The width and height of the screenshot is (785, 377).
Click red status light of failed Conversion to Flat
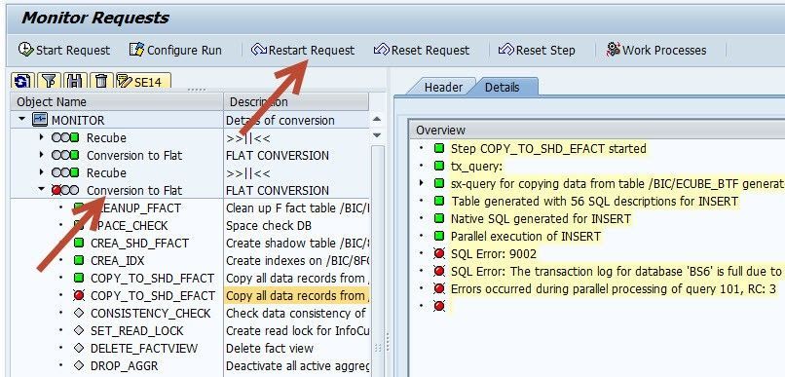[x=56, y=190]
